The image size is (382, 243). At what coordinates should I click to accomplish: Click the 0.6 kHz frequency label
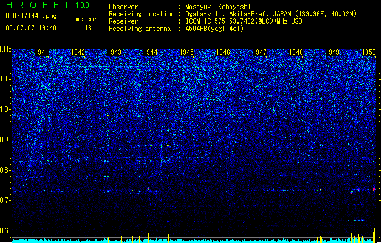pos(5,231)
